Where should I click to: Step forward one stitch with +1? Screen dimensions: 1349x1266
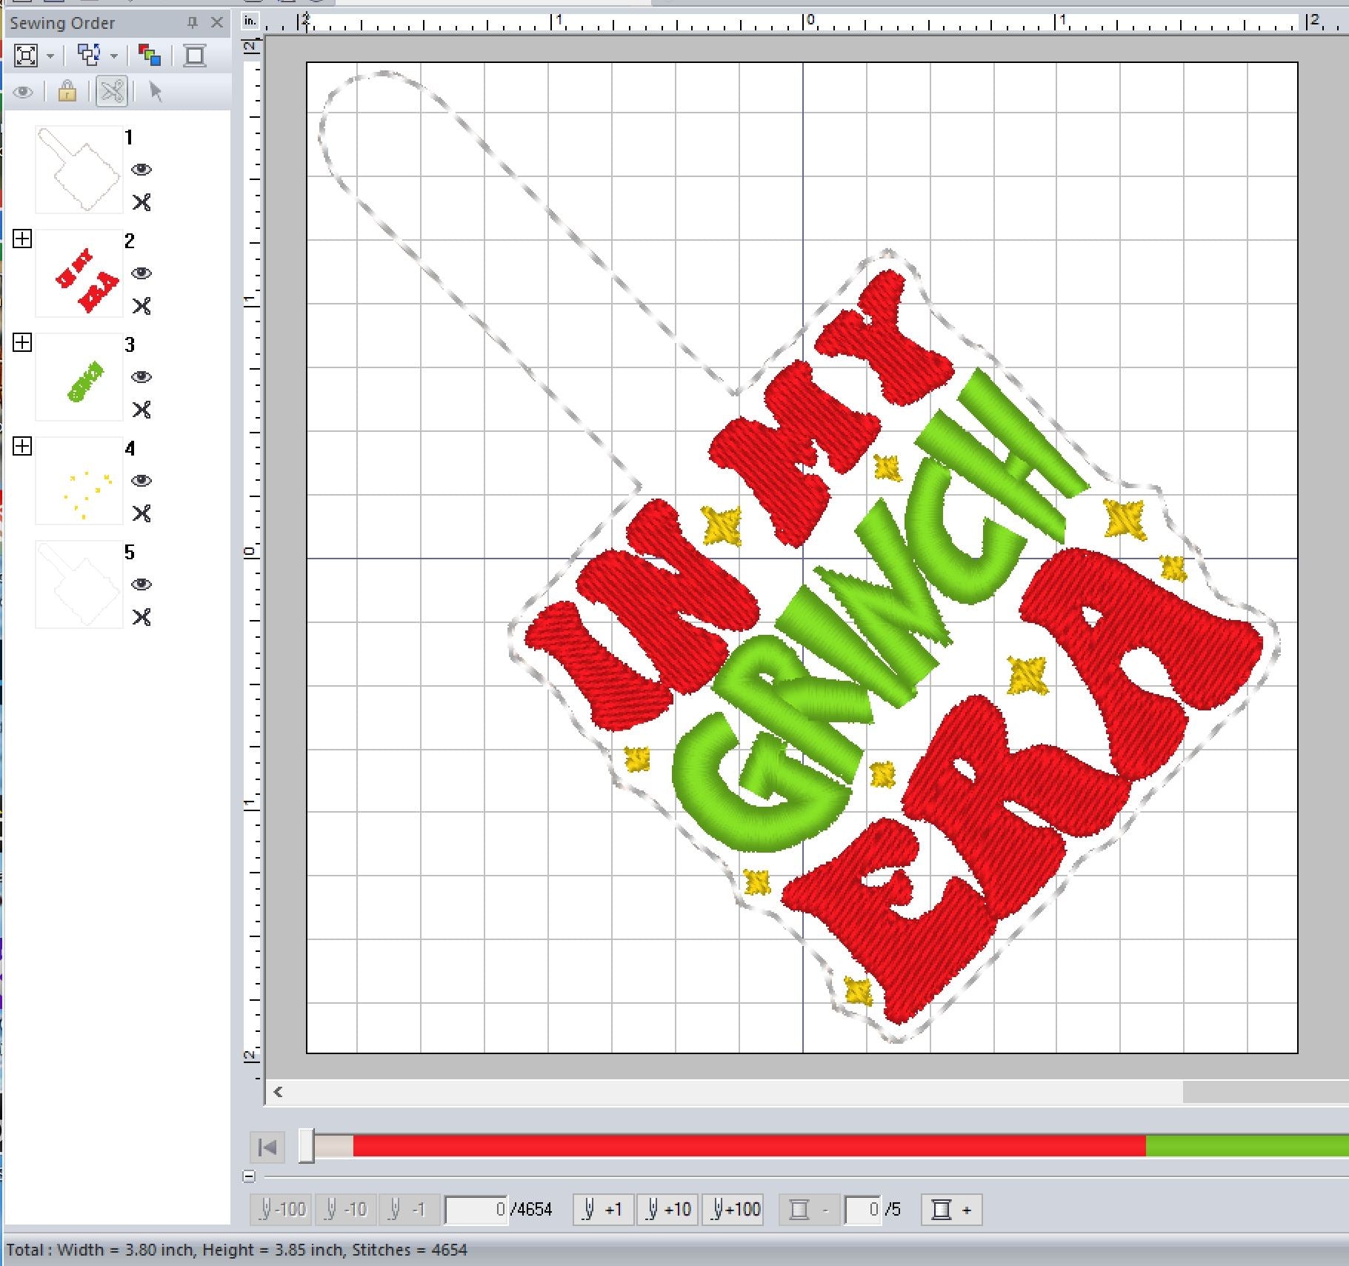point(603,1210)
